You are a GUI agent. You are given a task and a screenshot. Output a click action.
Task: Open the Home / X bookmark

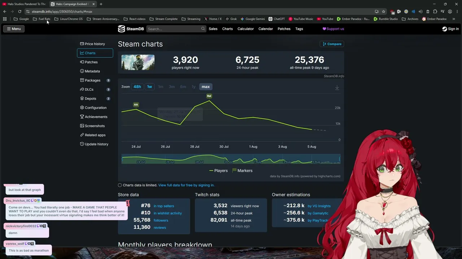click(213, 19)
